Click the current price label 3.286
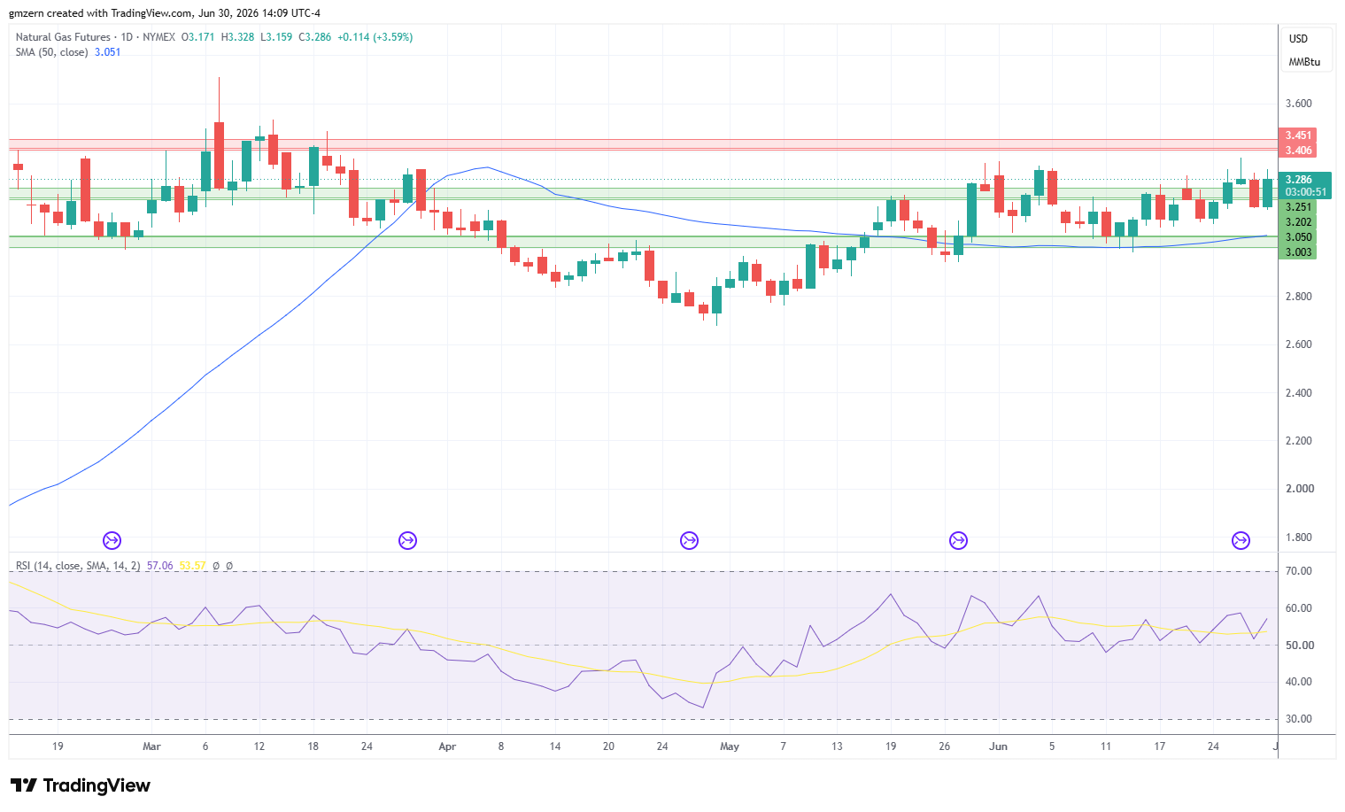 click(1299, 180)
